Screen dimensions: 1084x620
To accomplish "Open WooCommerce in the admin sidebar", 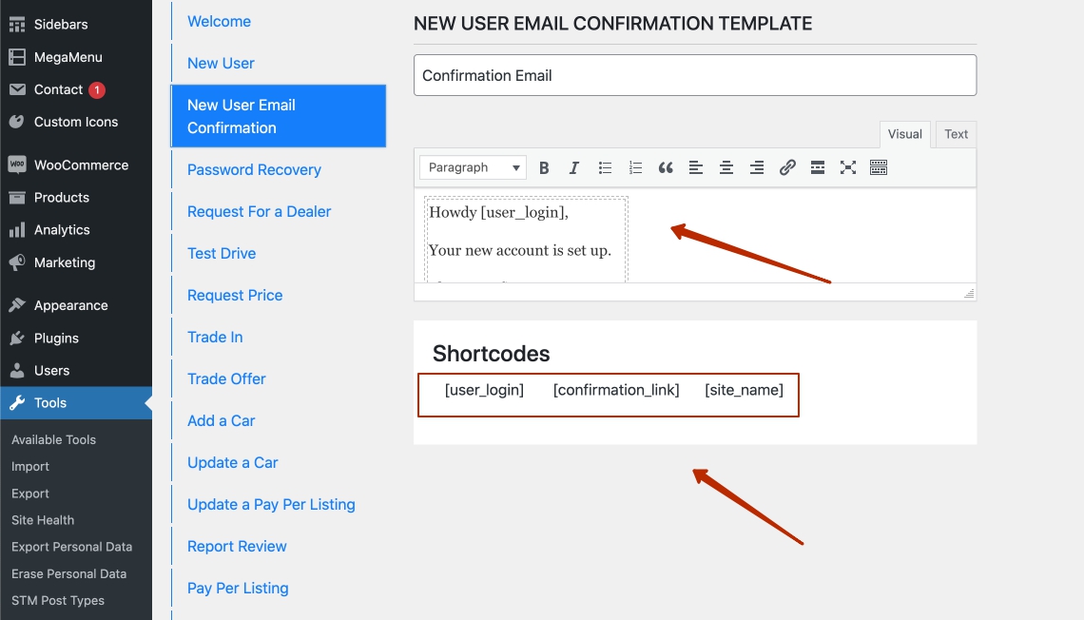I will click(x=81, y=165).
